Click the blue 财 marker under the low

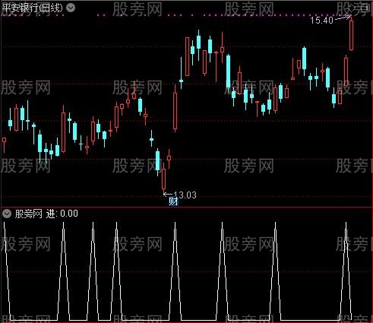click(x=173, y=202)
